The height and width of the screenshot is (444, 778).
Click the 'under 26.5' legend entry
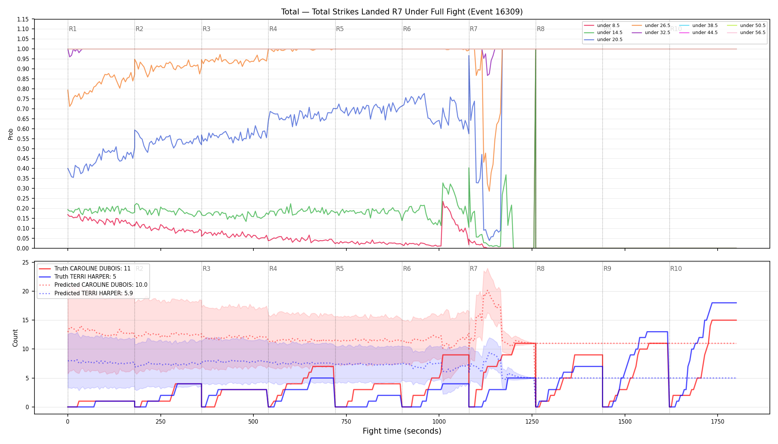tap(651, 26)
